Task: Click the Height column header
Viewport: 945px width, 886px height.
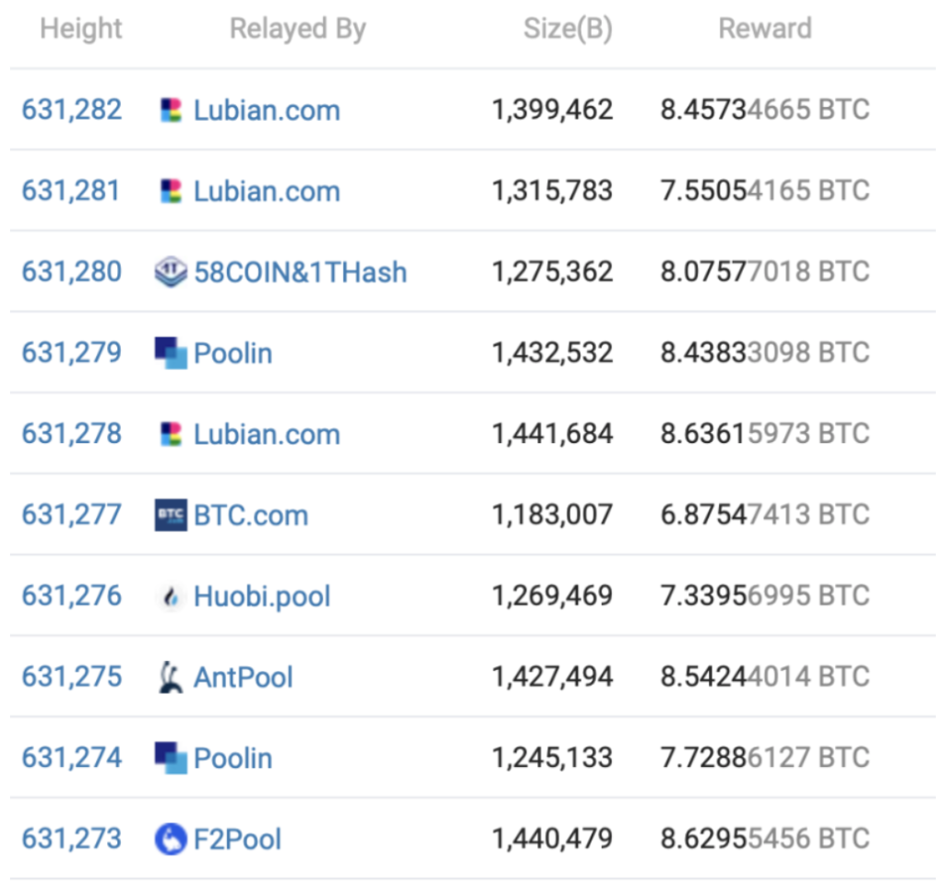Action: (x=81, y=29)
